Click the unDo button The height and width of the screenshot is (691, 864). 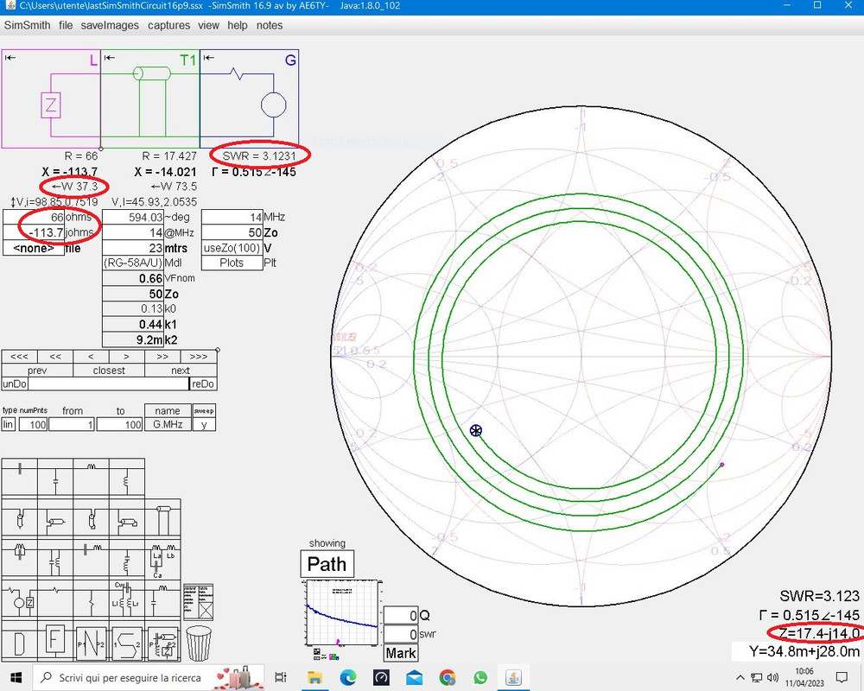coord(15,384)
